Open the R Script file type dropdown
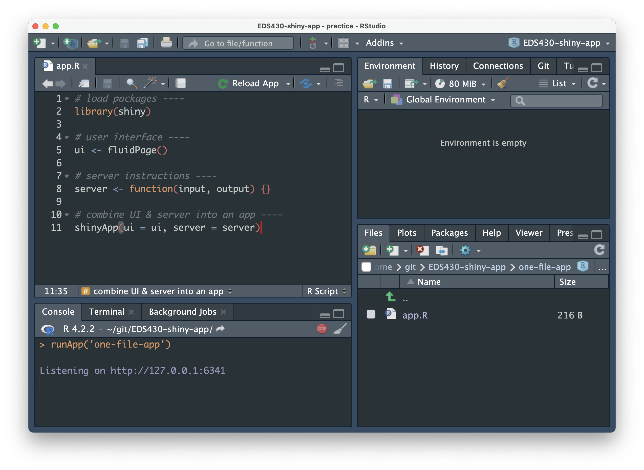Image resolution: width=644 pixels, height=470 pixels. (x=327, y=291)
